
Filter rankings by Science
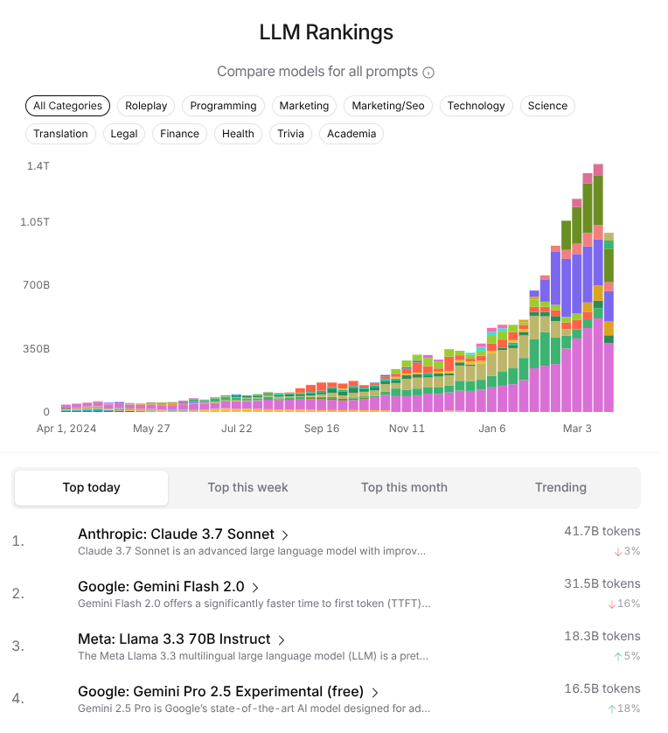coord(547,106)
